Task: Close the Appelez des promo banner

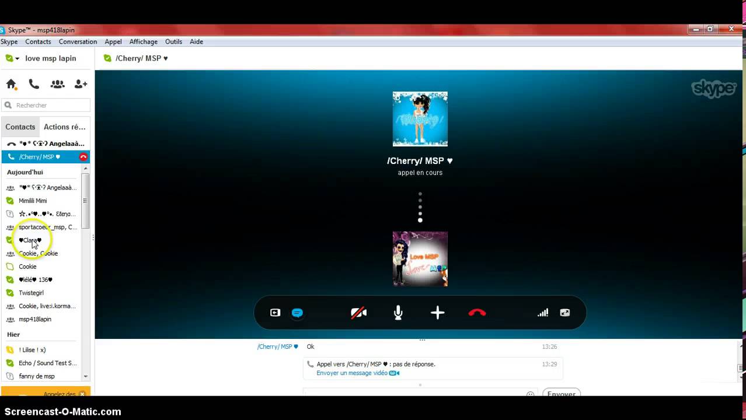Action: (82, 394)
